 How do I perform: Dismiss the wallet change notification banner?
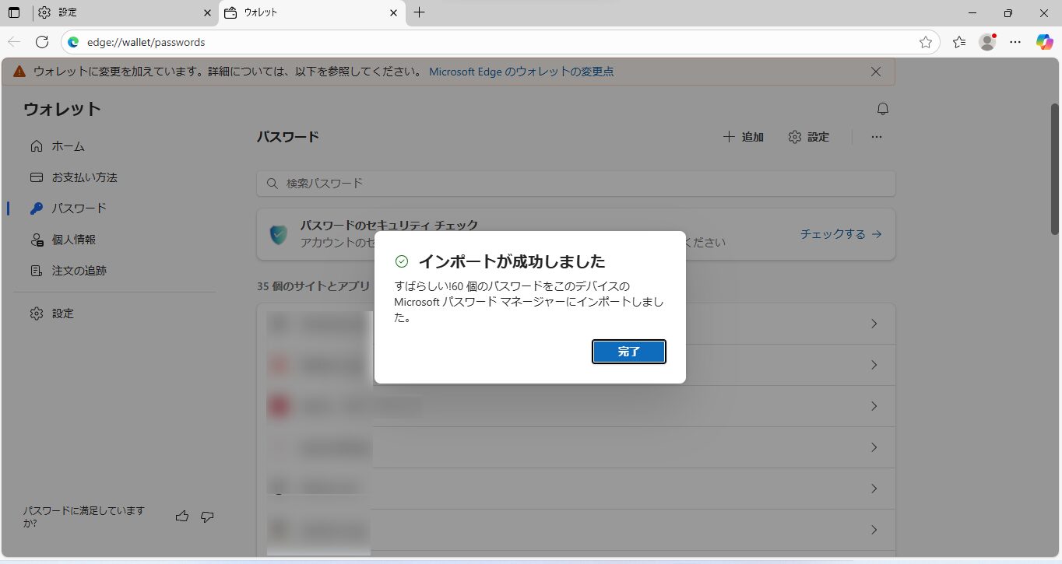[x=876, y=72]
